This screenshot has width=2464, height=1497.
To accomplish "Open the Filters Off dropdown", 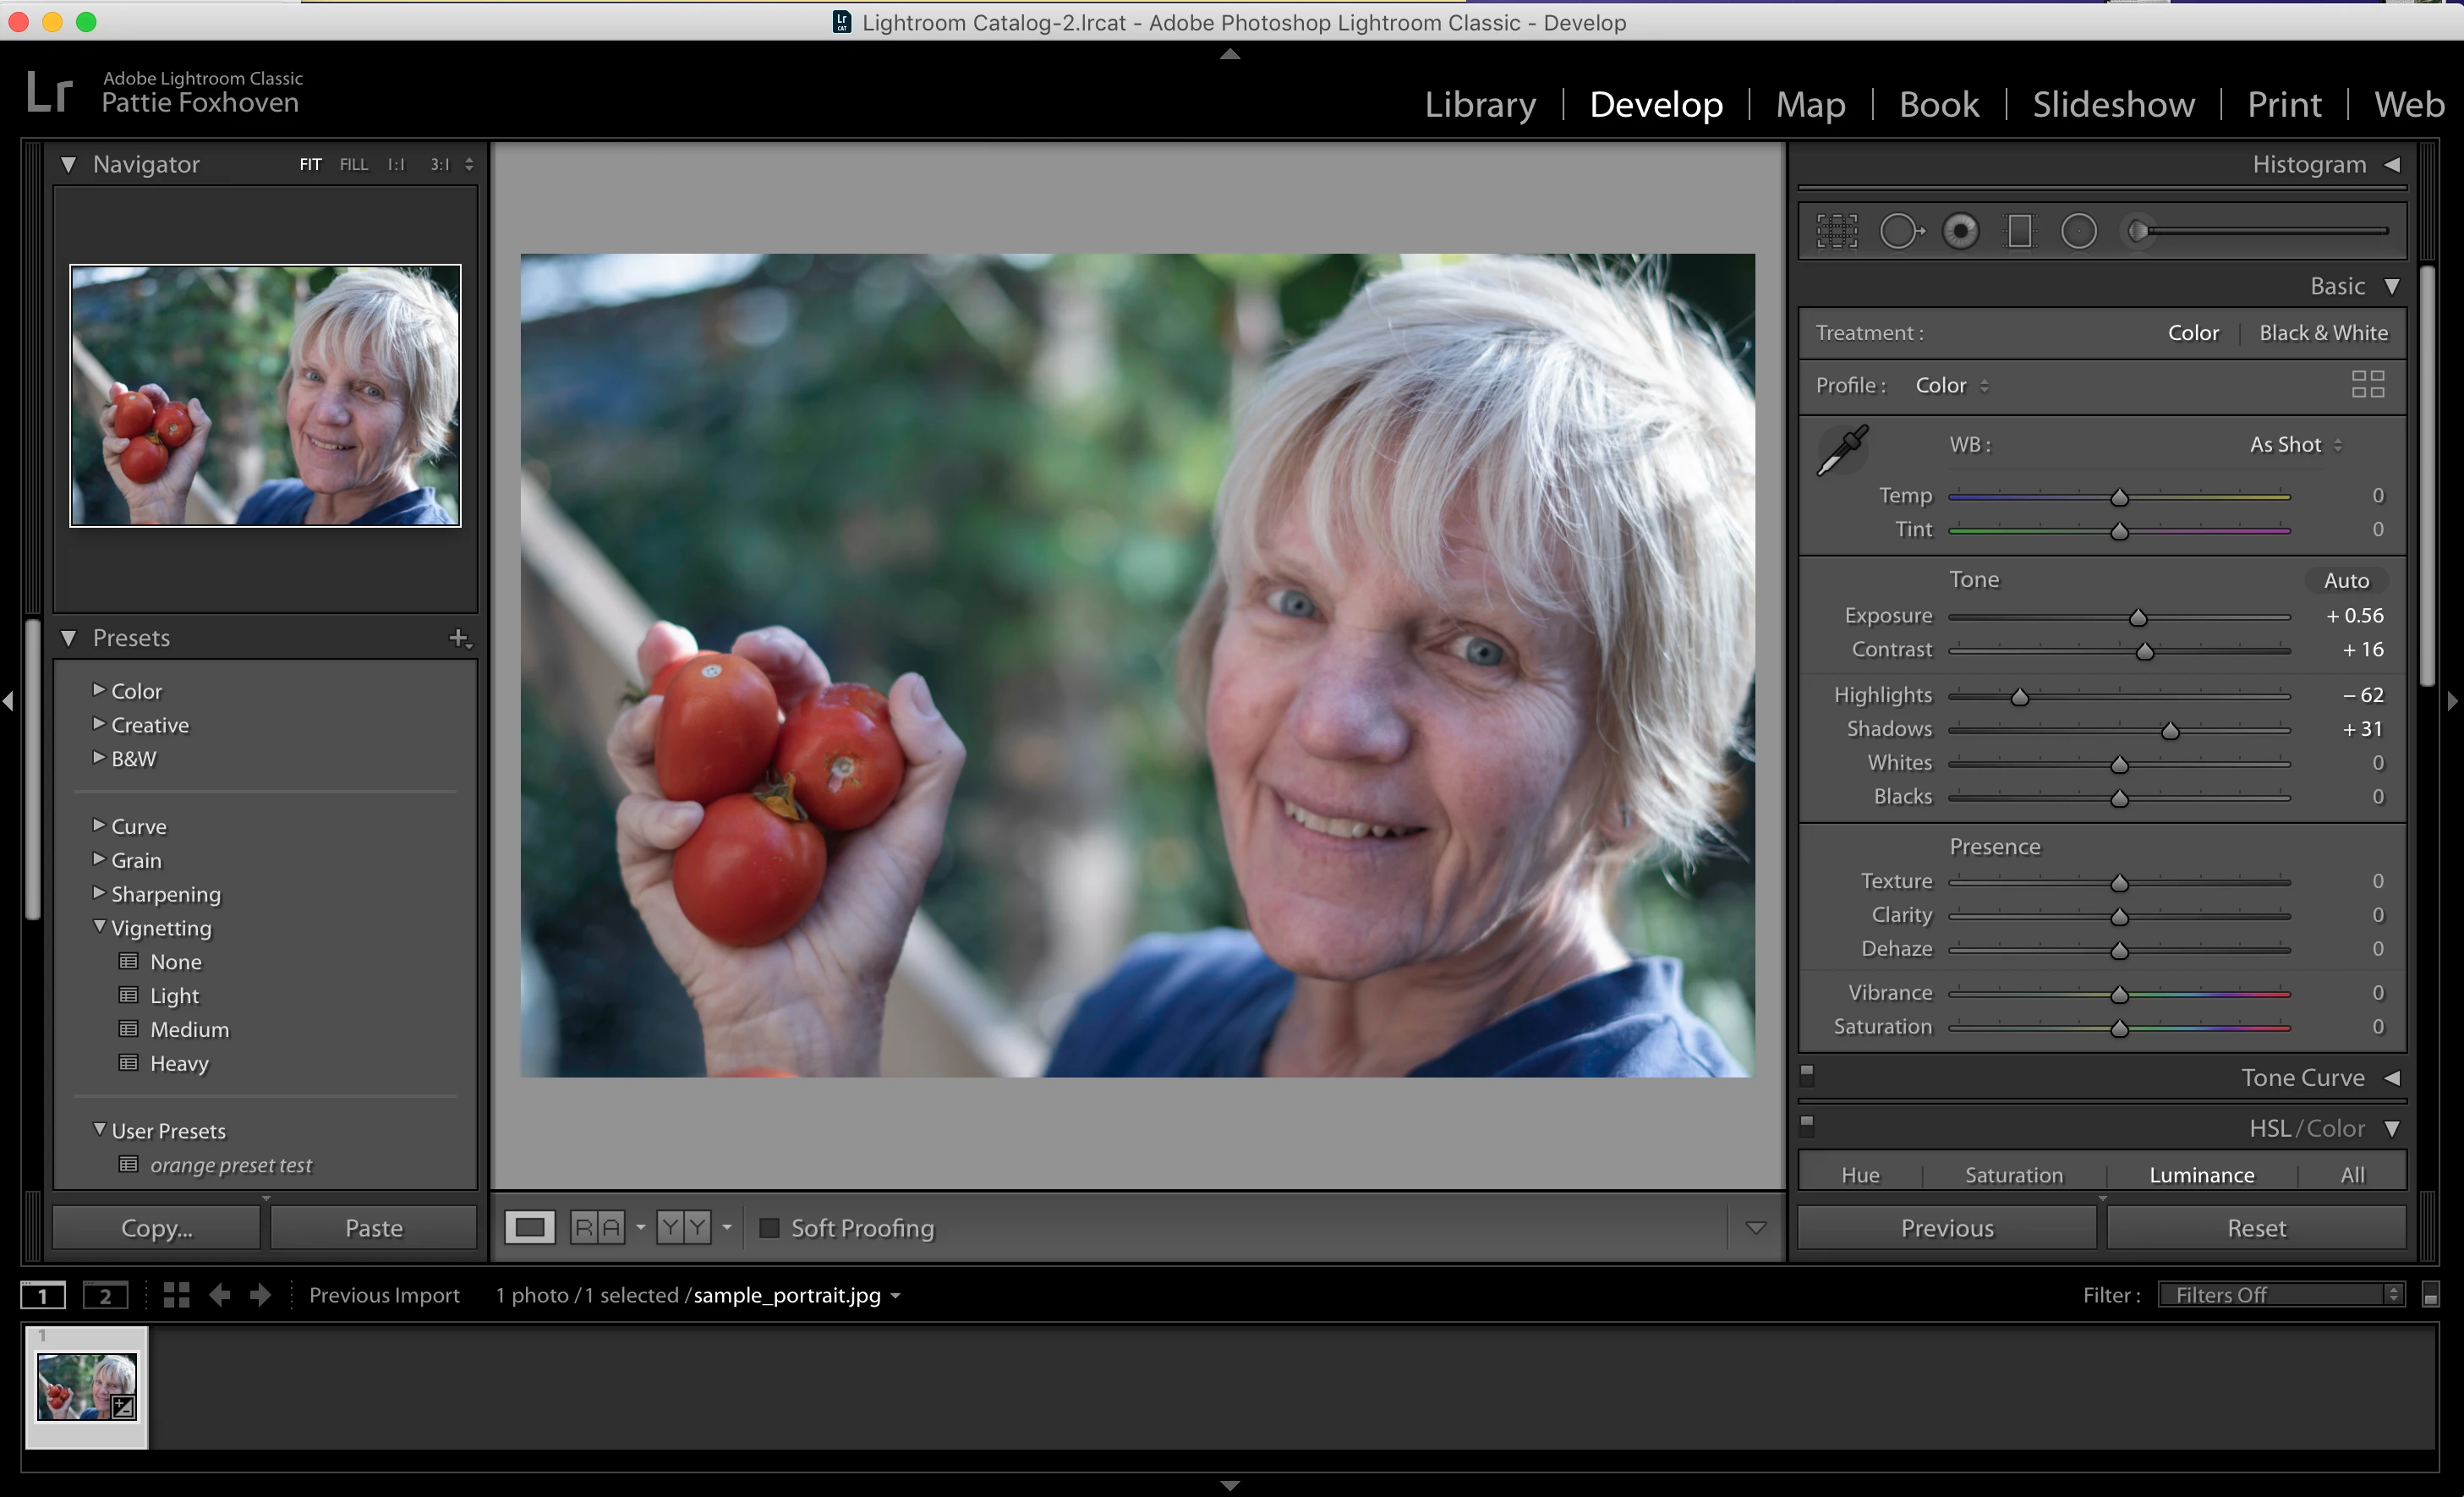I will click(2280, 1295).
